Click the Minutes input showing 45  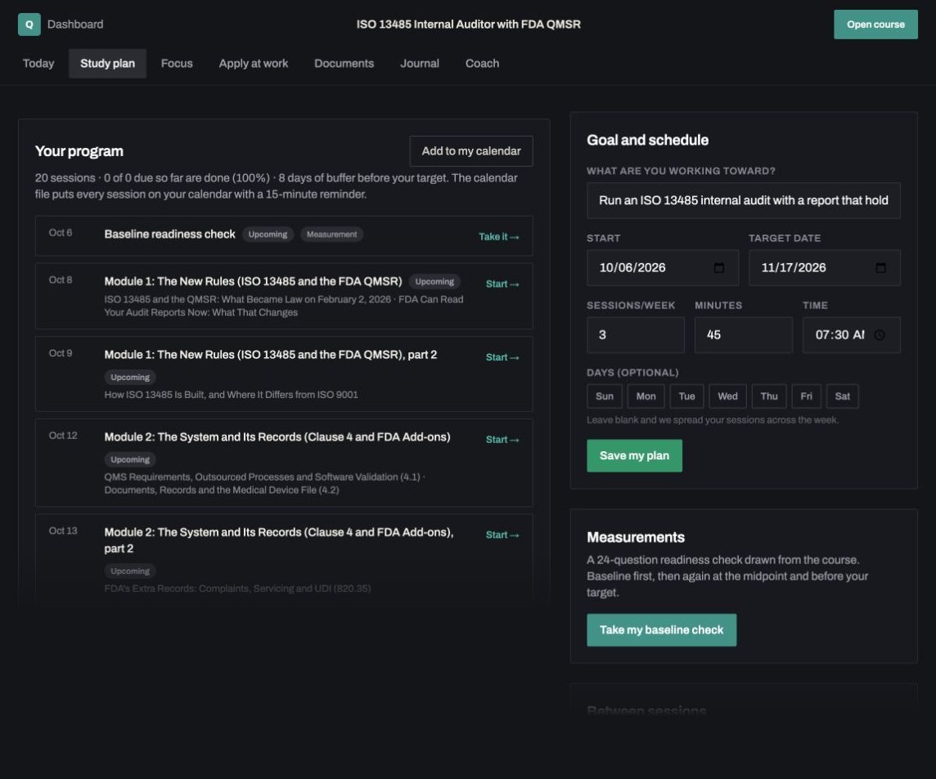pyautogui.click(x=743, y=335)
